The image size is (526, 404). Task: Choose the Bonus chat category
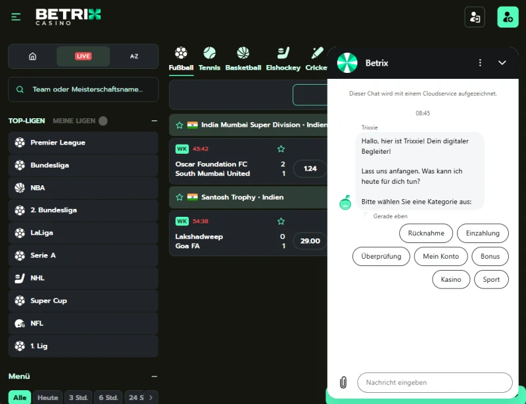(490, 256)
